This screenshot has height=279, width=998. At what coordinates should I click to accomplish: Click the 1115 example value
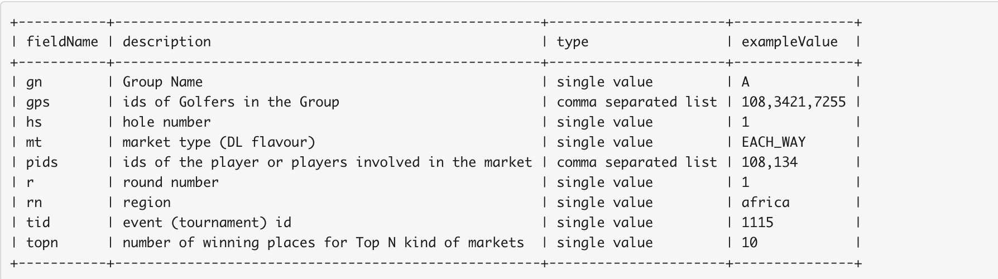[757, 223]
